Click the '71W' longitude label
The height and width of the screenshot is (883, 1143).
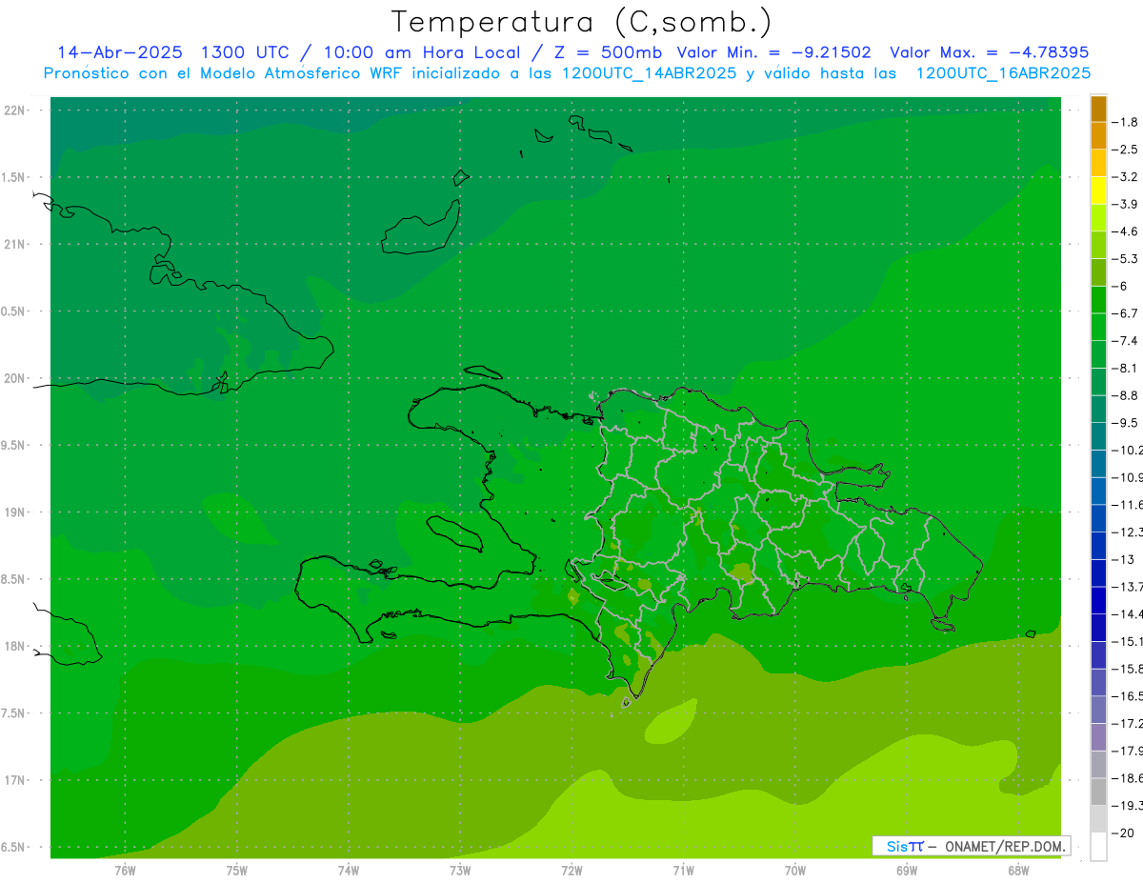[683, 870]
